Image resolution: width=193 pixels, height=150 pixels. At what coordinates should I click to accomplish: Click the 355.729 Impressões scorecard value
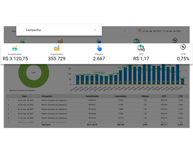click(57, 58)
